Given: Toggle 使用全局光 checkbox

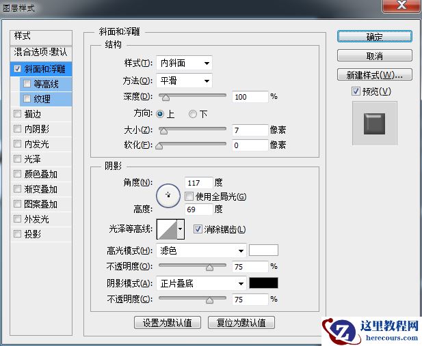Looking at the screenshot, I should click(189, 197).
